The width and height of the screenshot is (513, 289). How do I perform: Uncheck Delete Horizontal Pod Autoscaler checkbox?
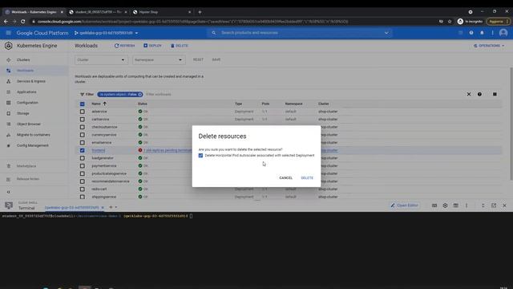pos(200,156)
